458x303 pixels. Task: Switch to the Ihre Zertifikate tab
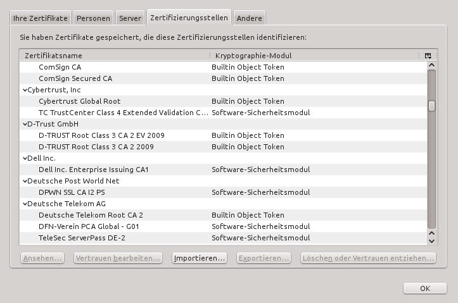(40, 18)
